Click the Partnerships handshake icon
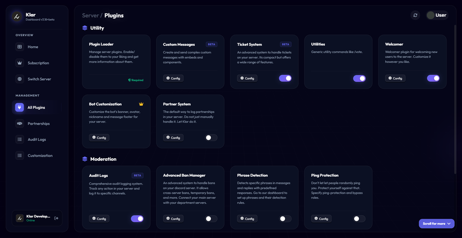The height and width of the screenshot is (238, 462). (20, 124)
